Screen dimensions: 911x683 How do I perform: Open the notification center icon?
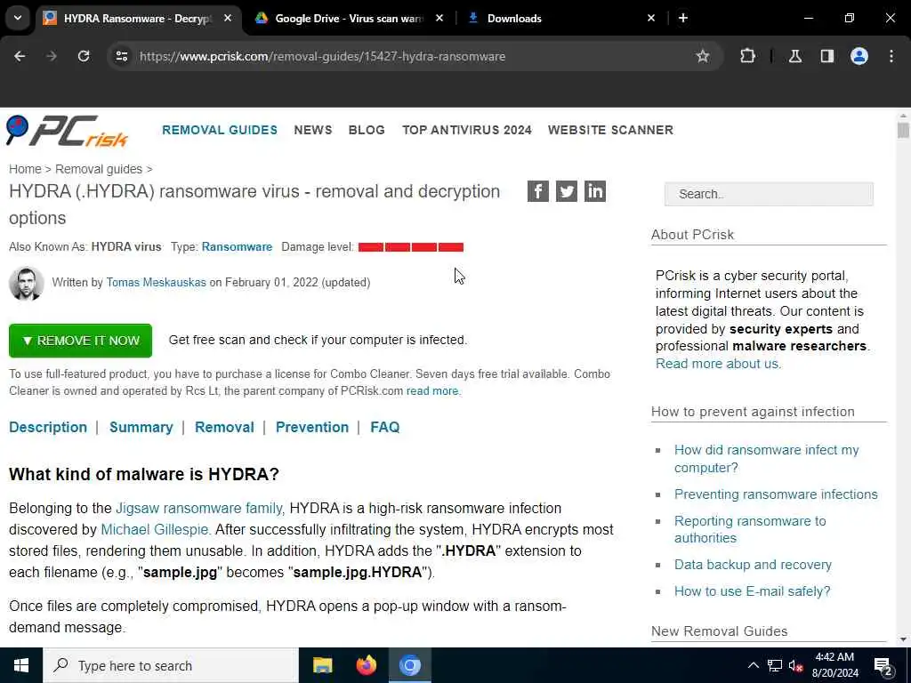point(883,666)
